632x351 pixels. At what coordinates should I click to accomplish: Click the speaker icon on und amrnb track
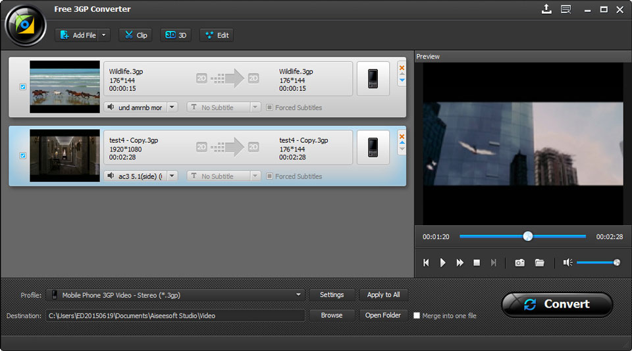point(111,107)
